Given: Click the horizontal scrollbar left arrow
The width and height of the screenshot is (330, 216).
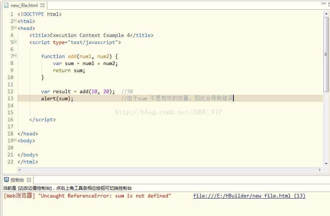Looking at the screenshot, I should (20, 170).
